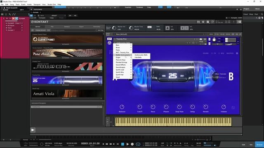Click the Mix button at bottom right
This screenshot has height=148, width=264.
click(x=251, y=145)
